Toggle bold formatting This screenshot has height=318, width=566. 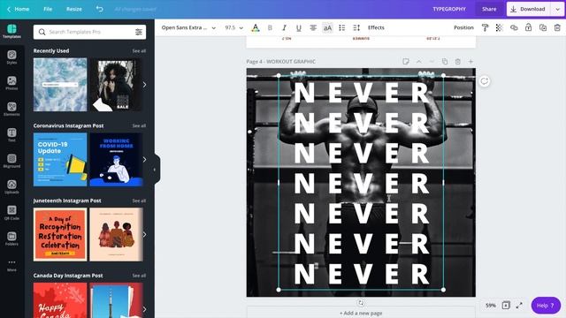coord(270,27)
